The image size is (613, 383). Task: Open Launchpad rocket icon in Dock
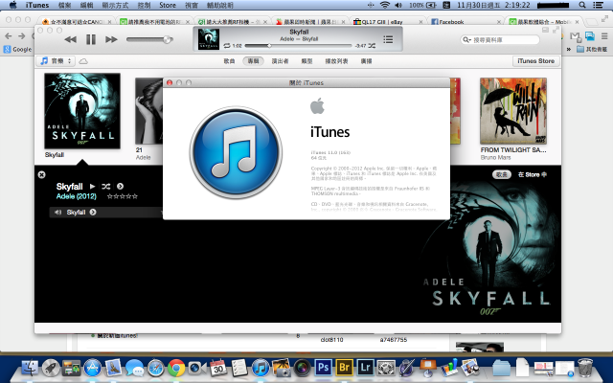pos(51,368)
